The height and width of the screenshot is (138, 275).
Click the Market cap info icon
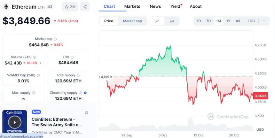(55, 39)
